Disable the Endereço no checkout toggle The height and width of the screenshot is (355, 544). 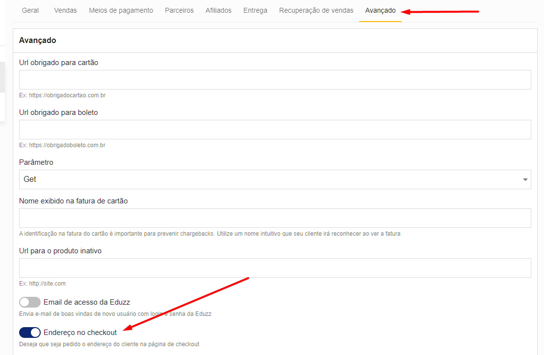[x=30, y=333]
